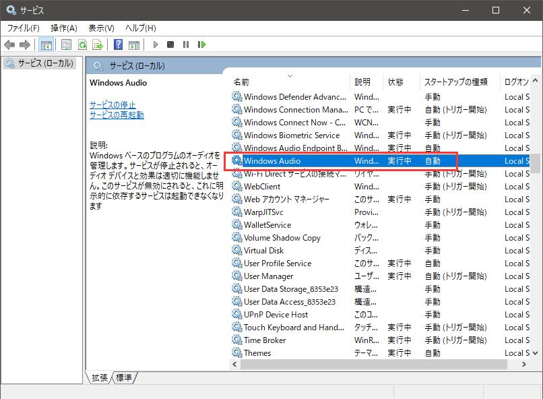Image resolution: width=543 pixels, height=399 pixels.
Task: Click the Start Service play icon
Action: 156,44
